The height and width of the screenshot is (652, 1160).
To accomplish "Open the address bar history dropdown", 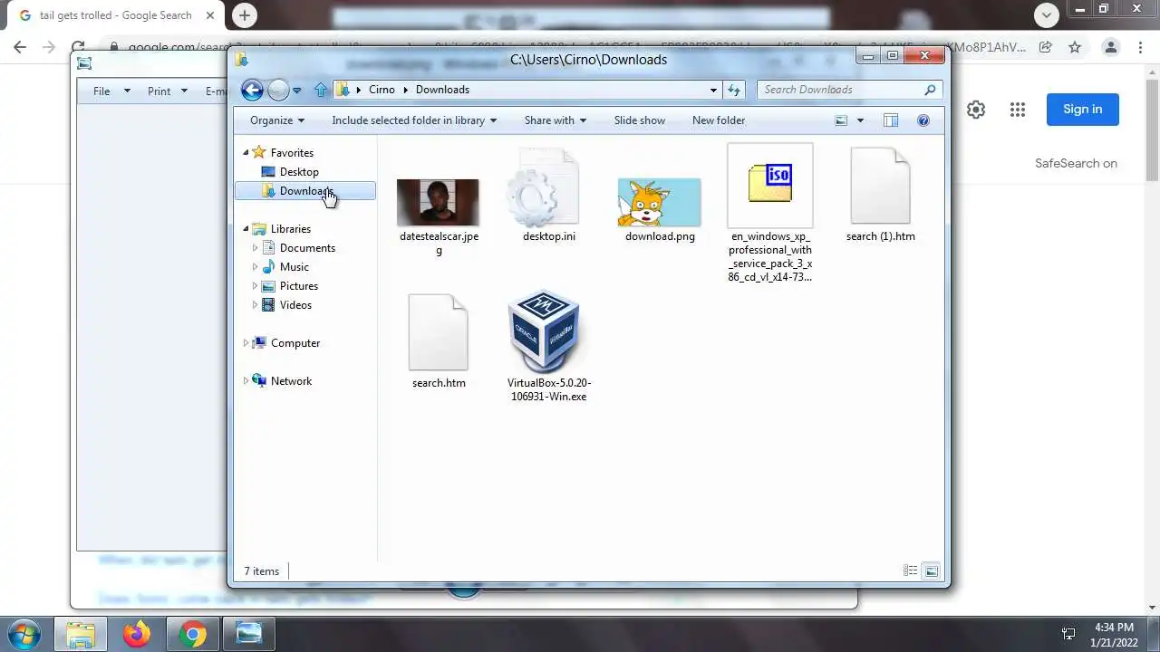I will coord(713,90).
